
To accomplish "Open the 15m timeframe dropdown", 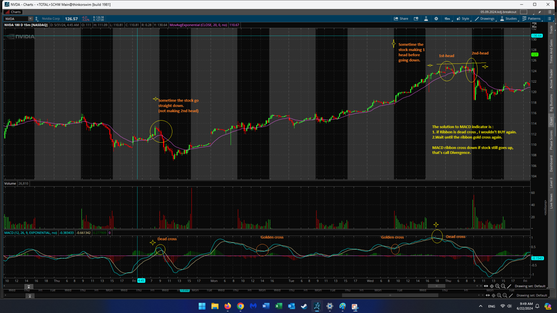I will click(447, 18).
